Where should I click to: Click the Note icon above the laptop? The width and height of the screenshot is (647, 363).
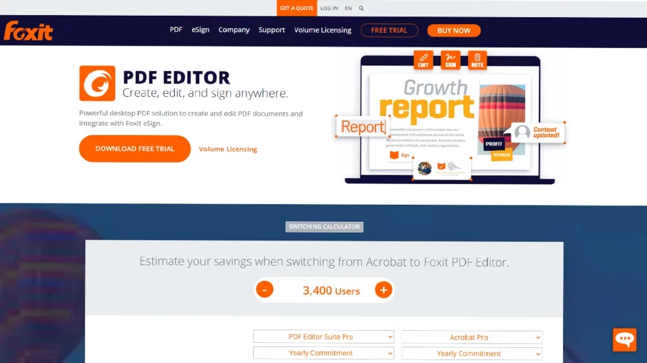[477, 60]
